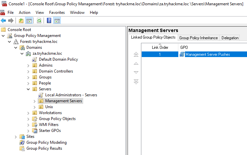
Task: Select the Management Server Pushes GPO row
Action: [x=207, y=54]
